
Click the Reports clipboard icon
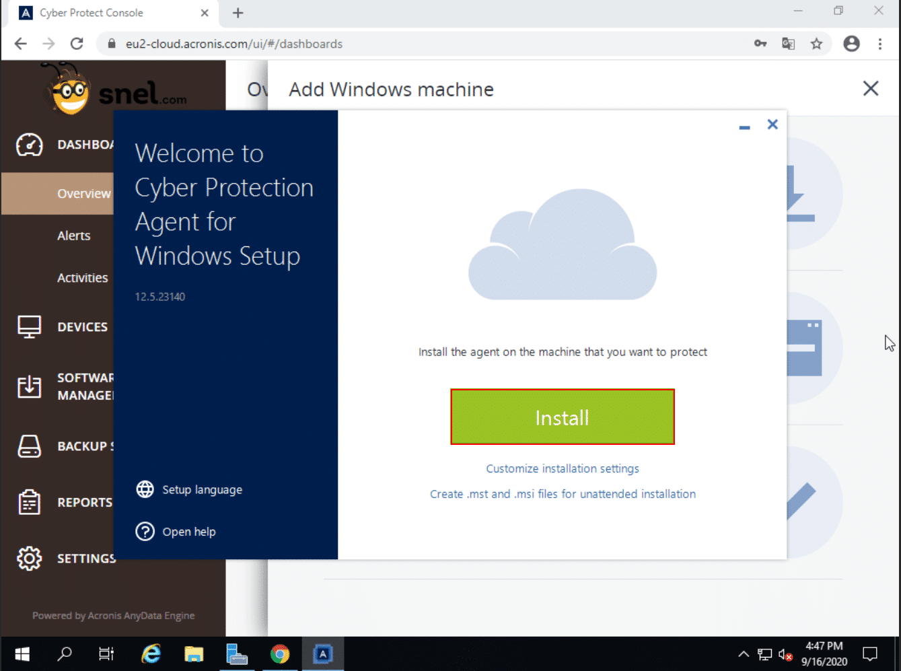30,502
